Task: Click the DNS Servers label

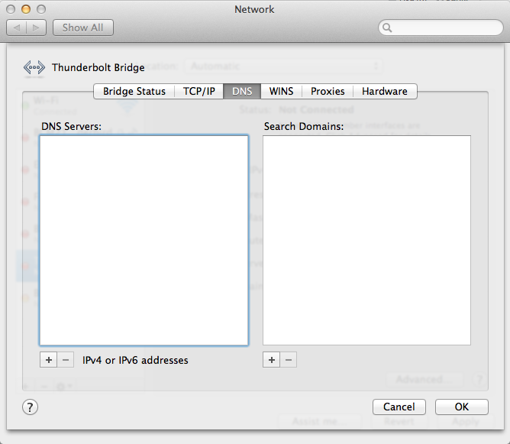Action: point(71,126)
